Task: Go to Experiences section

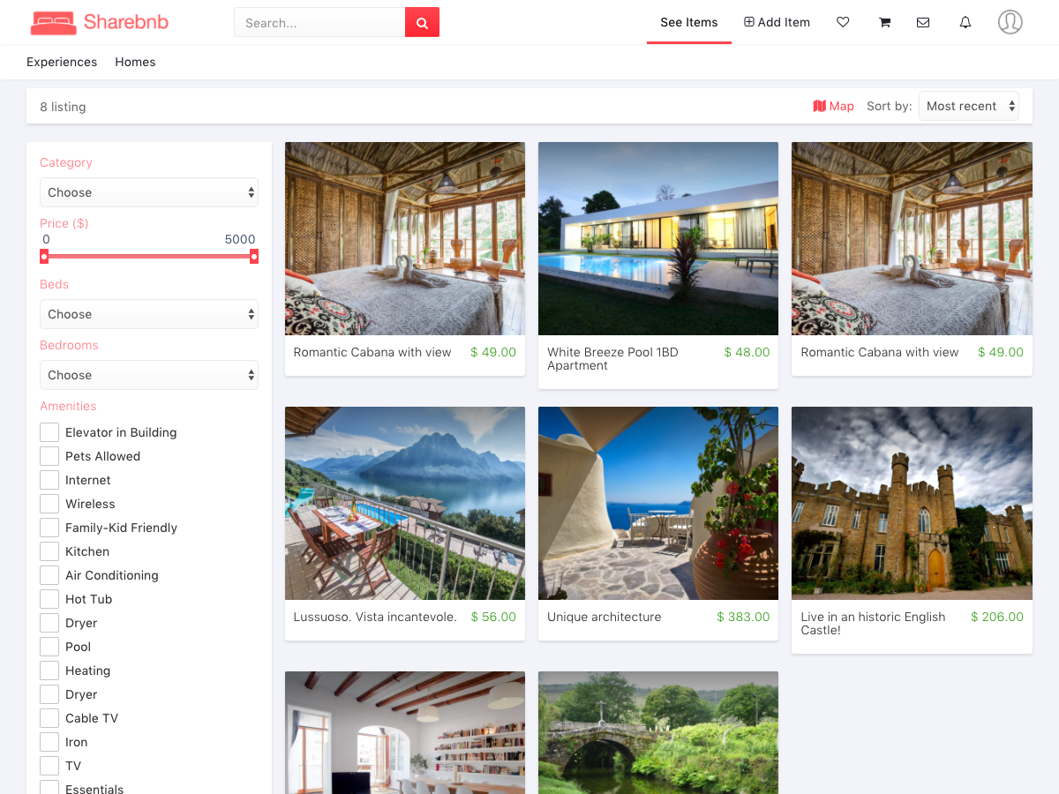Action: pos(62,62)
